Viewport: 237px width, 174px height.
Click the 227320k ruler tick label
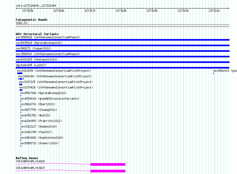(x=183, y=11)
